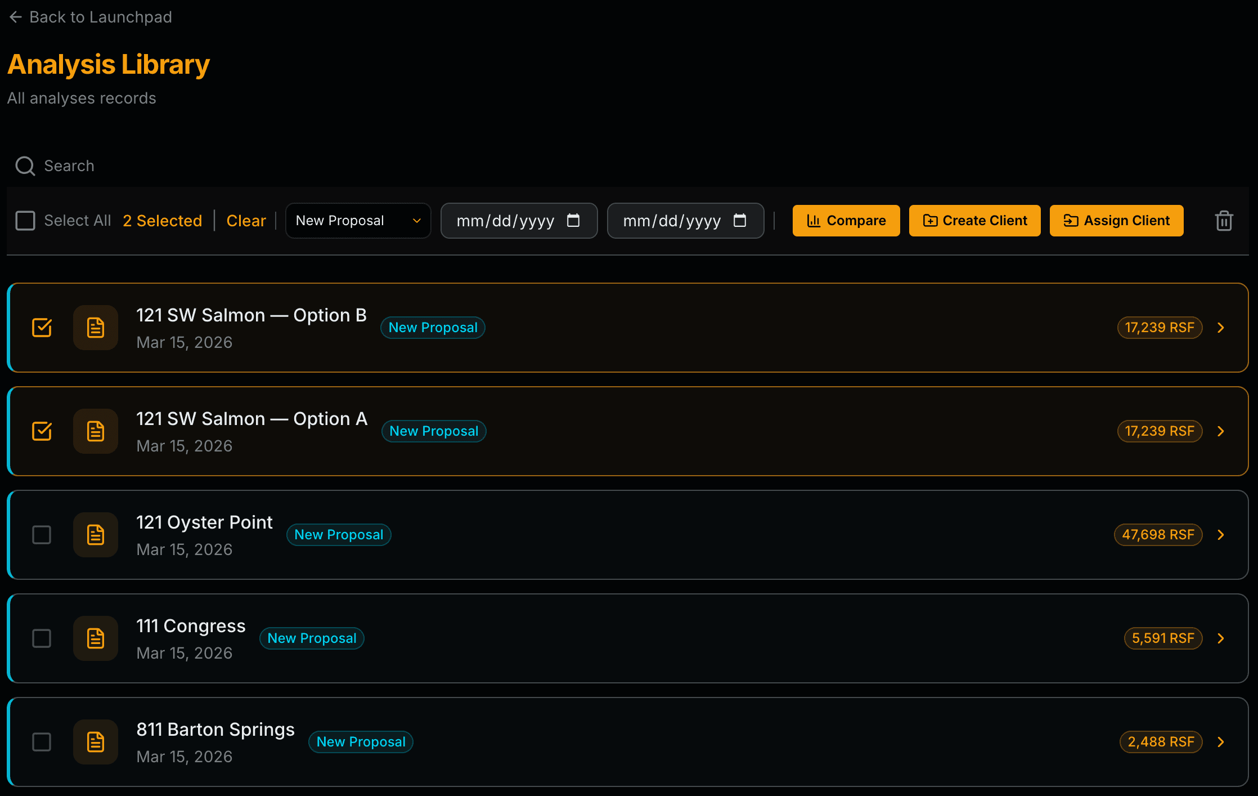Expand 111 Congress row chevron
This screenshot has width=1258, height=796.
(1220, 638)
